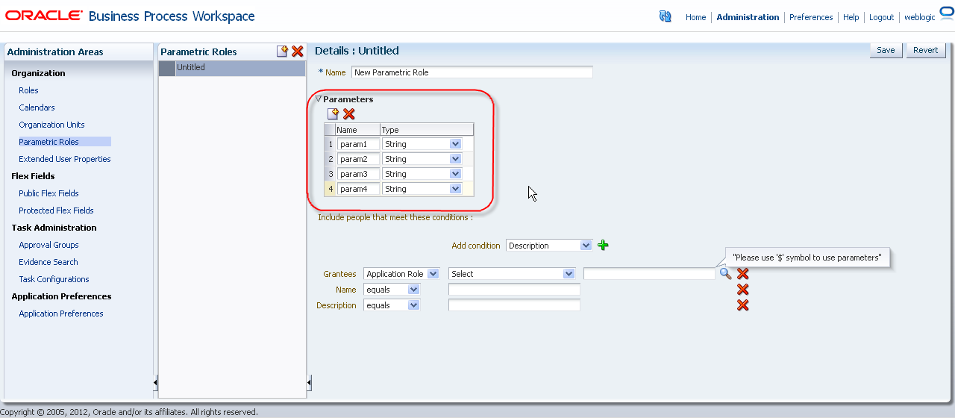This screenshot has width=955, height=418.
Task: Click the Name field with New Parametric Role
Action: click(x=472, y=72)
